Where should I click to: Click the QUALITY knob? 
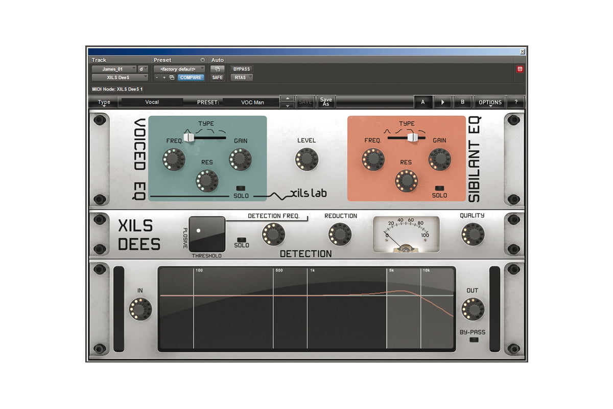(x=472, y=234)
